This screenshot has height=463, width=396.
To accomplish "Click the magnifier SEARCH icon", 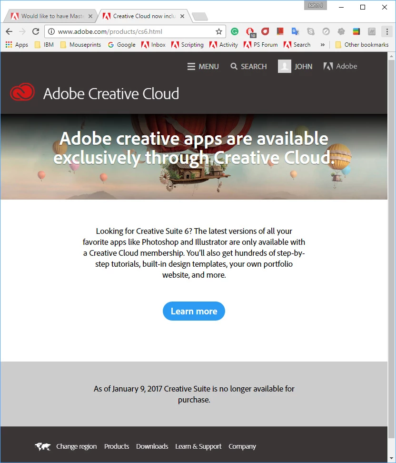I will [234, 66].
